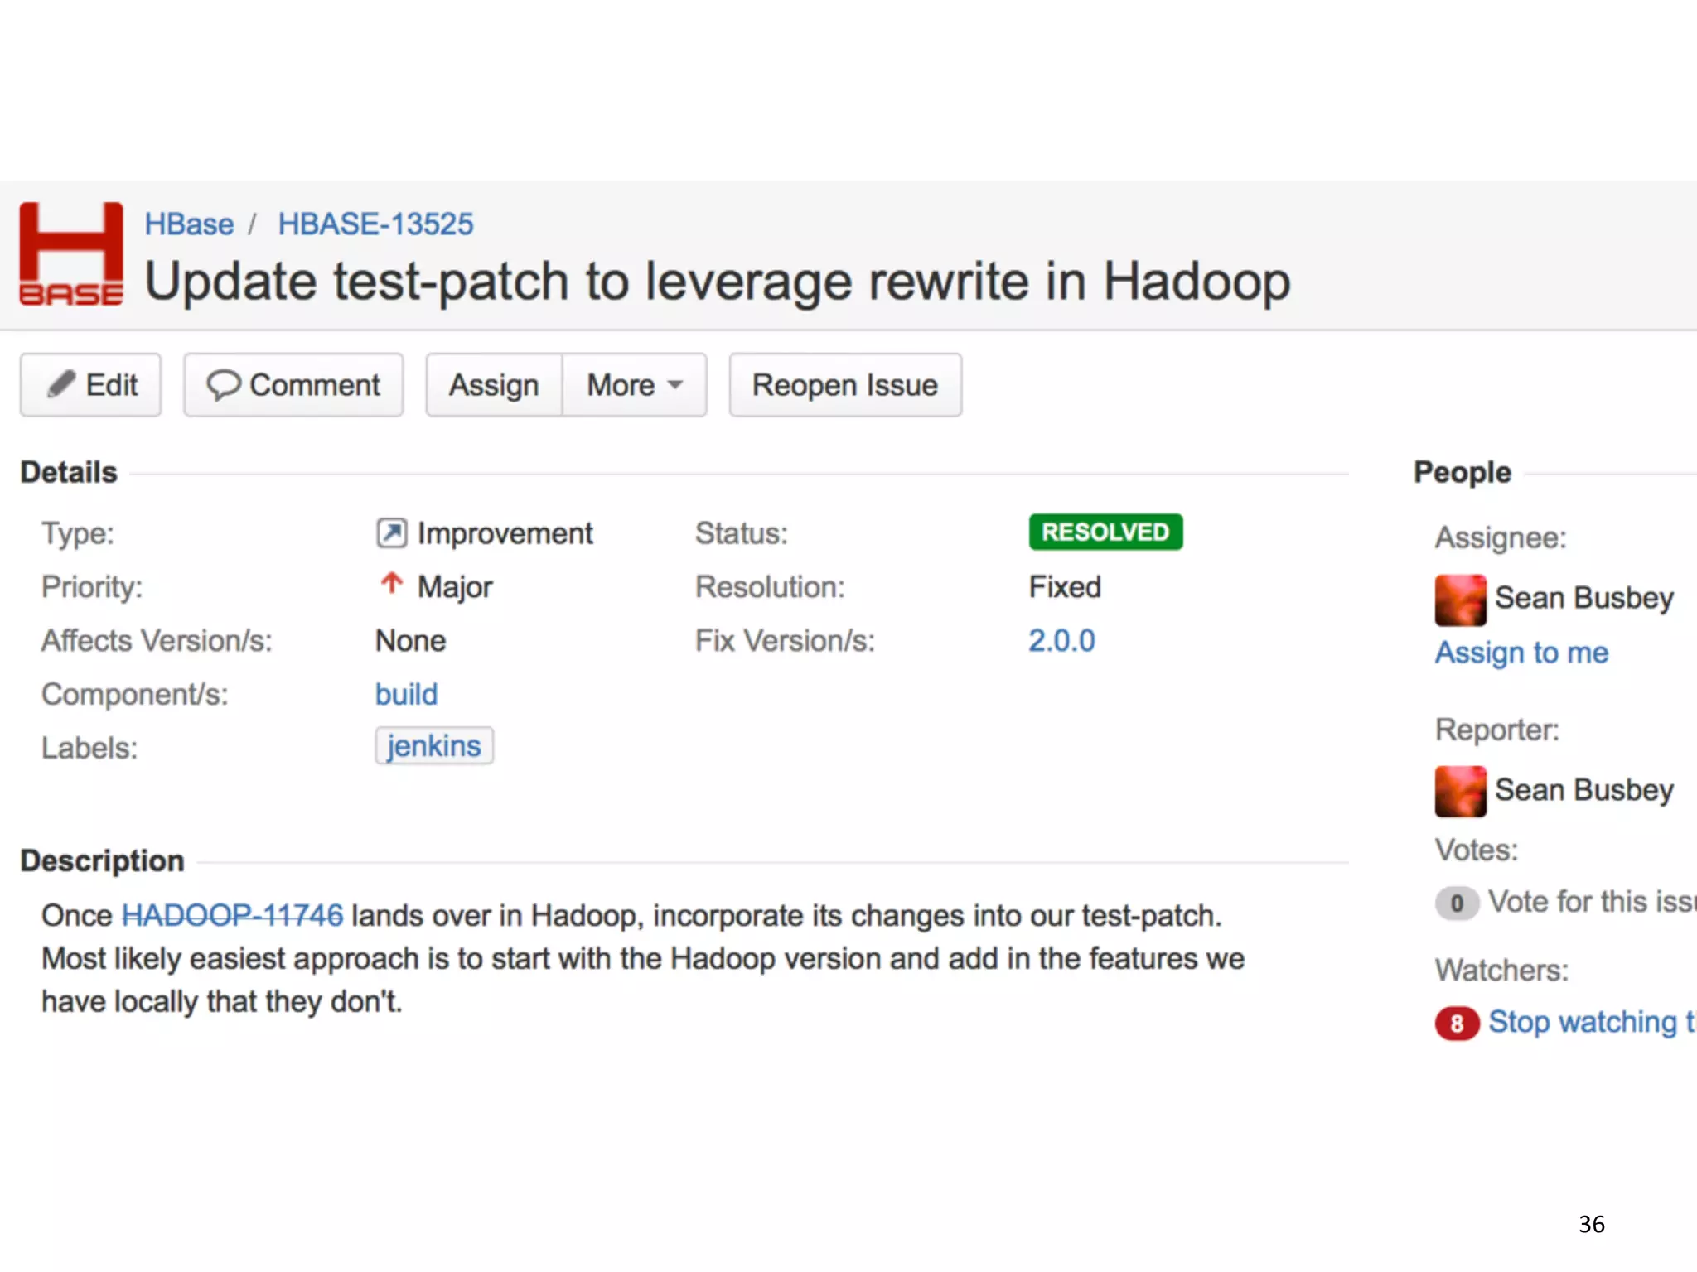1697x1272 pixels.
Task: Open the More dropdown menu
Action: 635,385
